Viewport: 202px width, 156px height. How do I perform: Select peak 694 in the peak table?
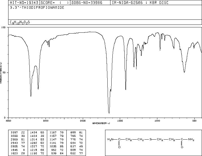tap(73, 143)
